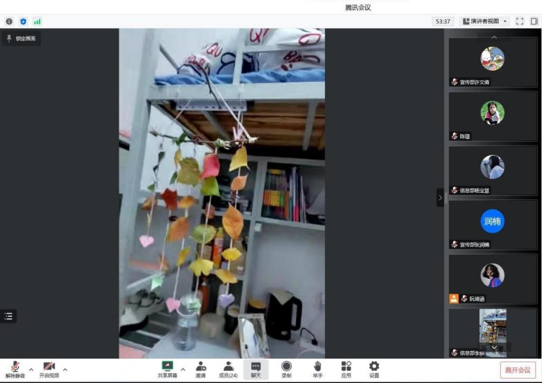Open 设置 settings gear
Screen dimensions: 542x383
pos(374,369)
